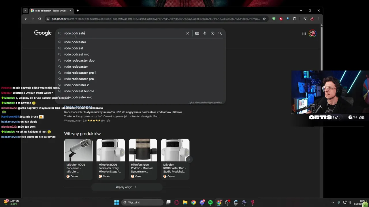
Task: Open the blue diamond extension
Action: pos(288,19)
